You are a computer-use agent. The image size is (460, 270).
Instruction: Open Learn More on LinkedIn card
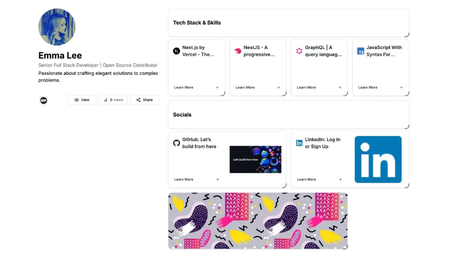tap(306, 180)
